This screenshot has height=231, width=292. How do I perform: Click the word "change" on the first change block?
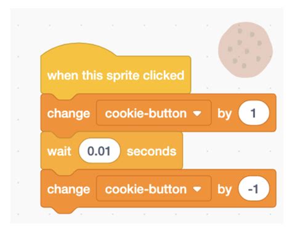click(68, 113)
